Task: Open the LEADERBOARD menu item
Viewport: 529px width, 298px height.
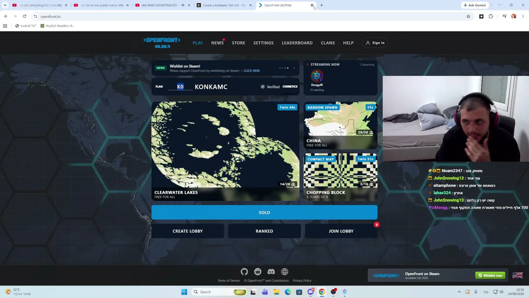Action: 297,43
